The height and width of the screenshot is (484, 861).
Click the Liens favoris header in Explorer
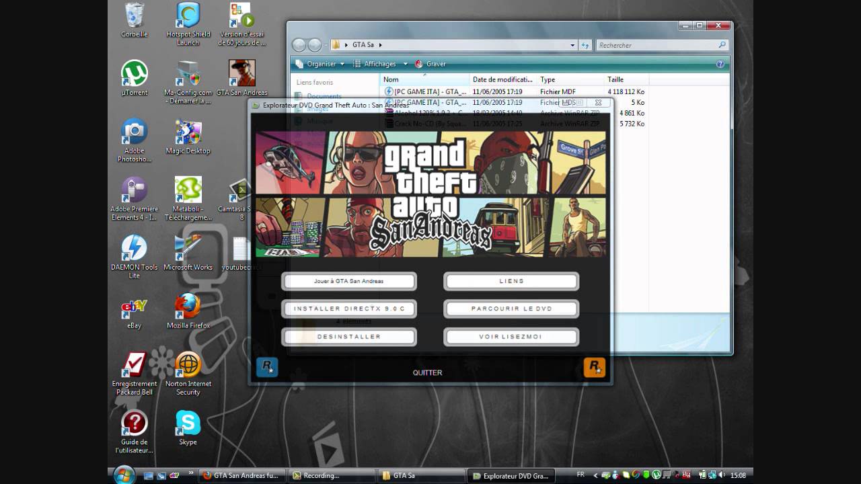click(315, 82)
